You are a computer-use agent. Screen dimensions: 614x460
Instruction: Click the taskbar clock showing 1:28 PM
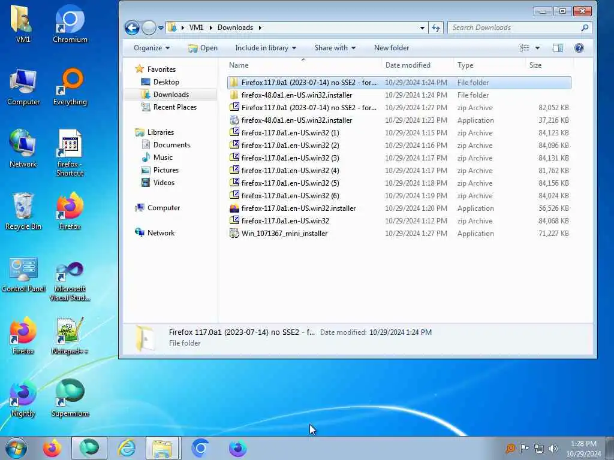point(583,449)
